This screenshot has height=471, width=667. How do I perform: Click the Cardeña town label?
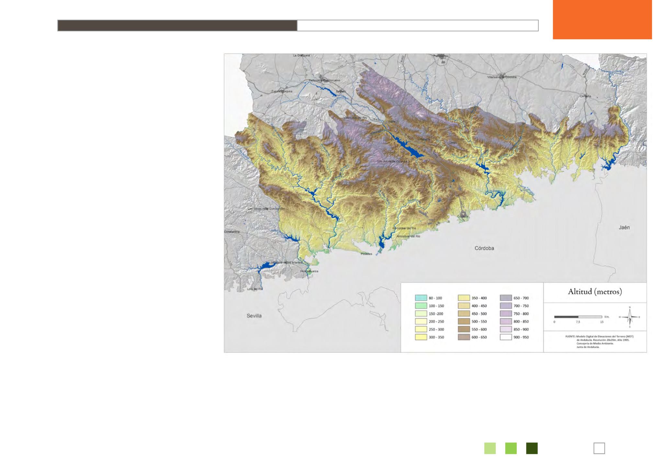[585, 96]
